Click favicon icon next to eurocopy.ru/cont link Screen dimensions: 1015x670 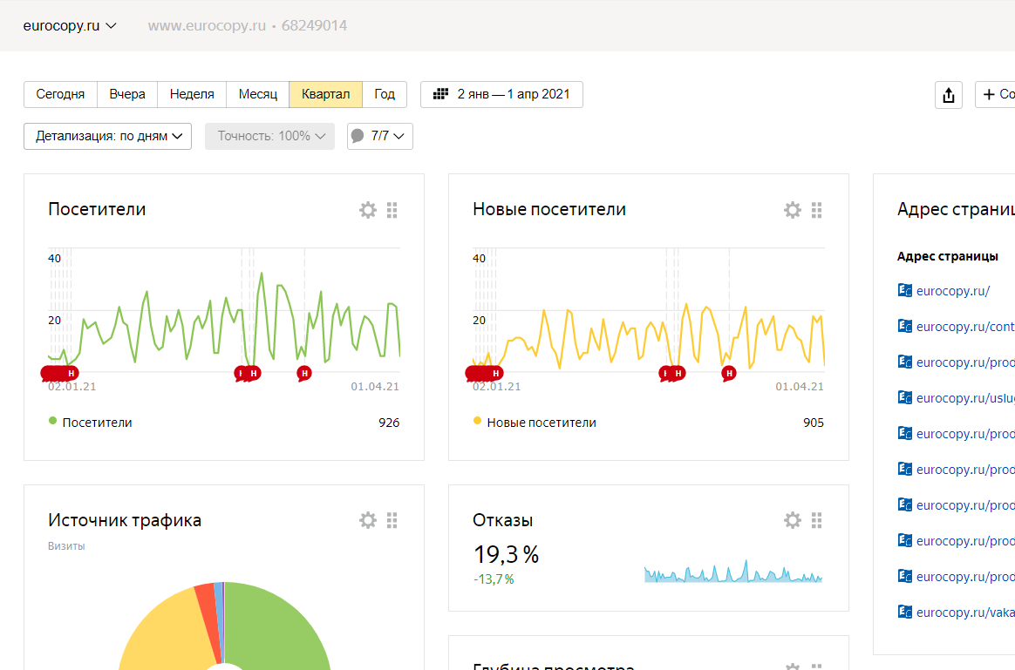tap(904, 326)
